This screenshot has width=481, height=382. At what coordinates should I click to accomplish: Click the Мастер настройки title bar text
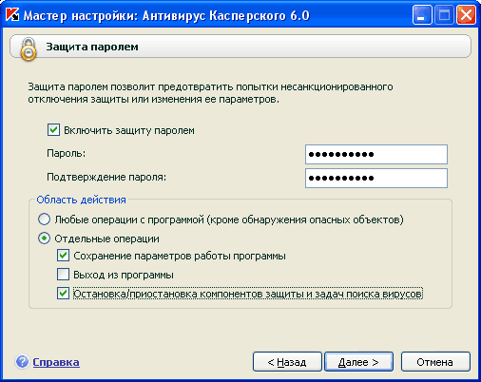[166, 15]
